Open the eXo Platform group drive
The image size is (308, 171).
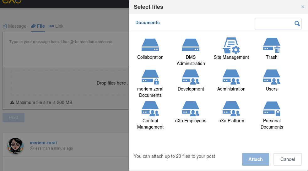[x=231, y=109]
